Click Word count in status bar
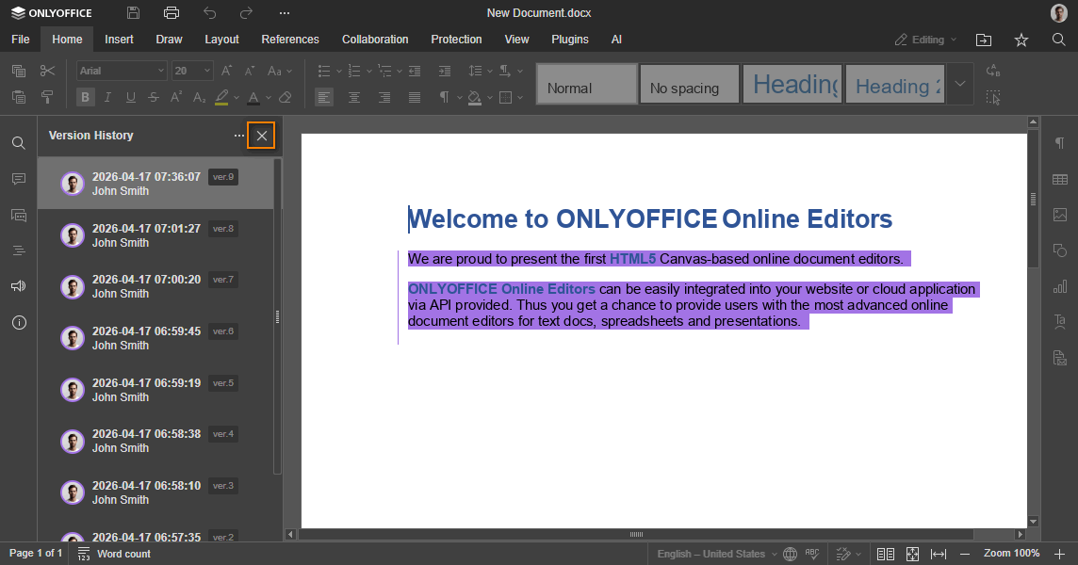The height and width of the screenshot is (565, 1078). 114,554
